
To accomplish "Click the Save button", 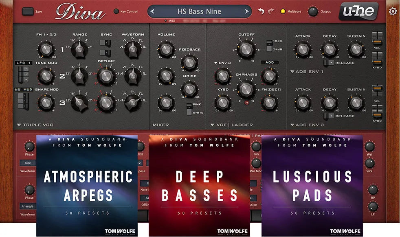I will 28,11.
